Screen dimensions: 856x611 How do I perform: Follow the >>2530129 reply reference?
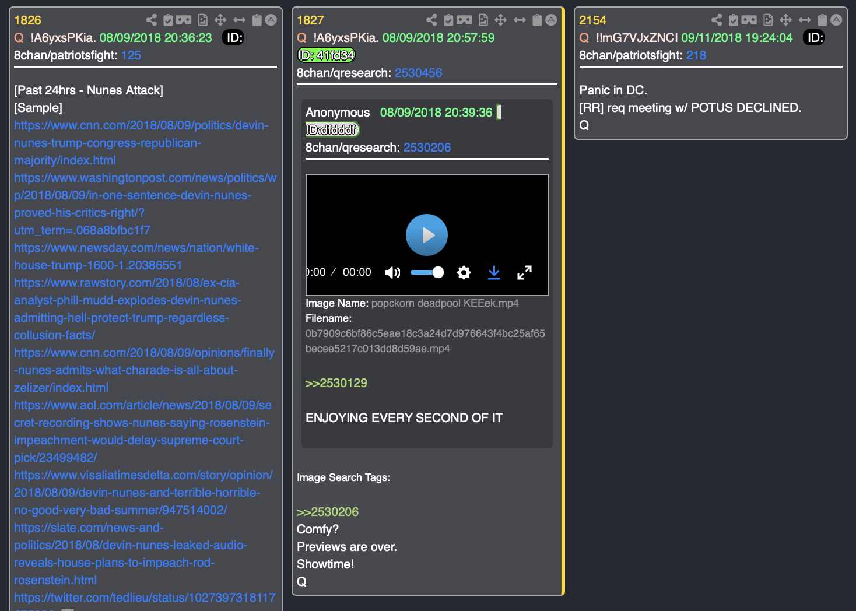336,383
